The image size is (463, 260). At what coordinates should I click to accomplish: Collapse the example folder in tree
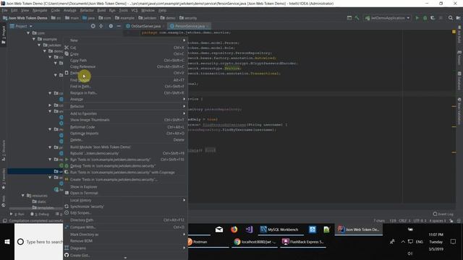(34, 39)
